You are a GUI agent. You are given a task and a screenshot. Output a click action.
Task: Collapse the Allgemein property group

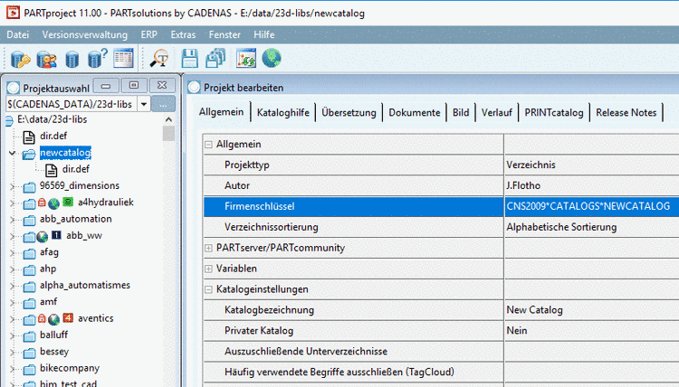[x=208, y=145]
